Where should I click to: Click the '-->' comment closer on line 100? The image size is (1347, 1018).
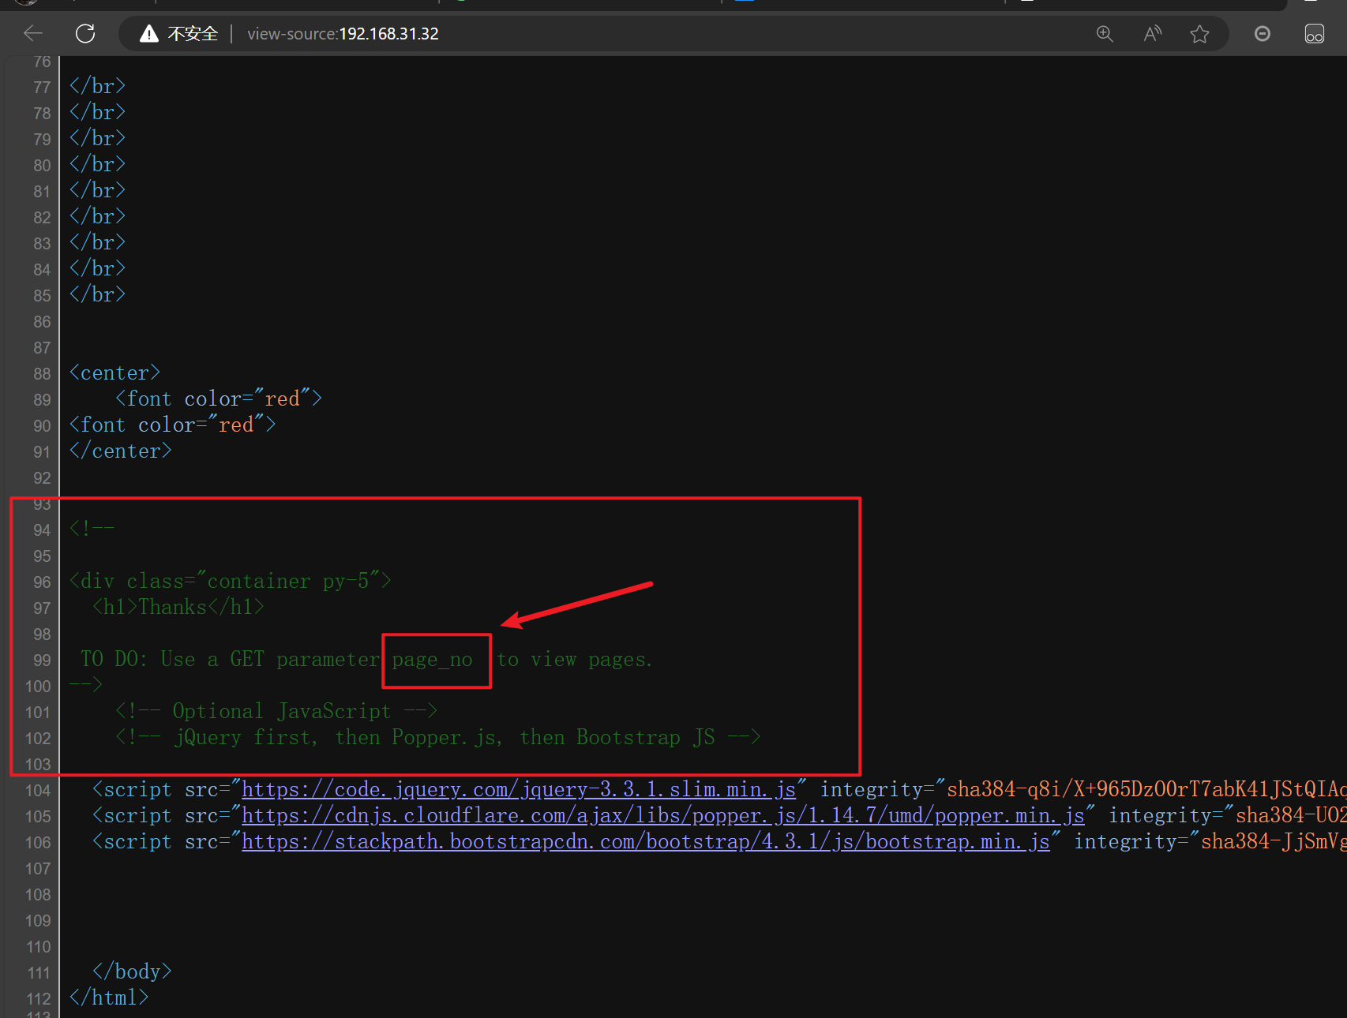[86, 685]
